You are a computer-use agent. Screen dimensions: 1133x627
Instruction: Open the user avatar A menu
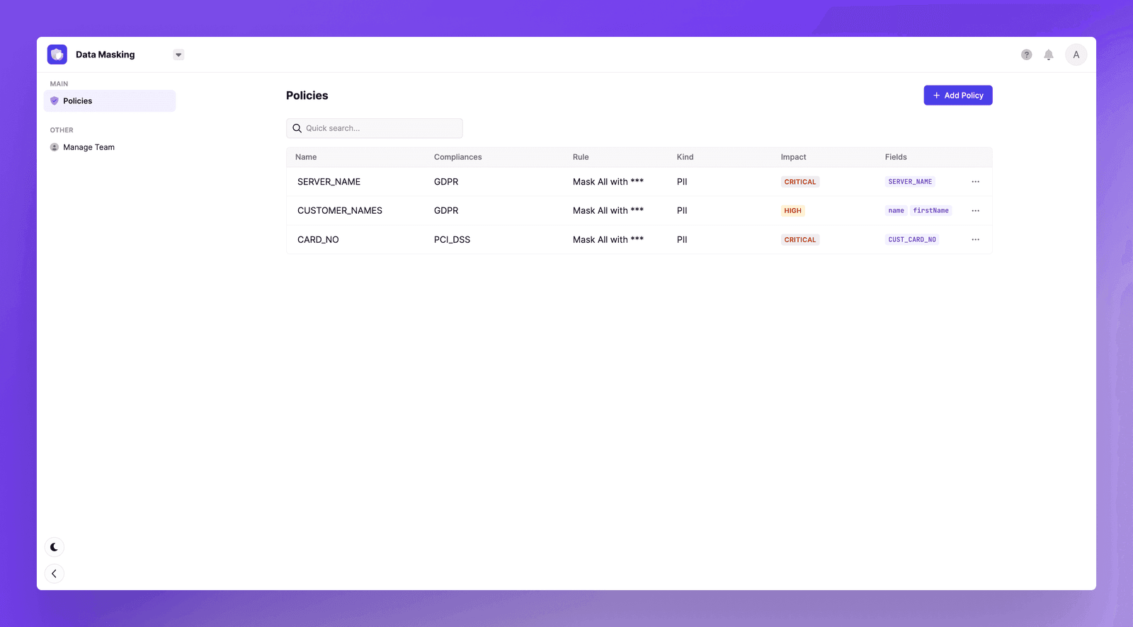point(1076,54)
